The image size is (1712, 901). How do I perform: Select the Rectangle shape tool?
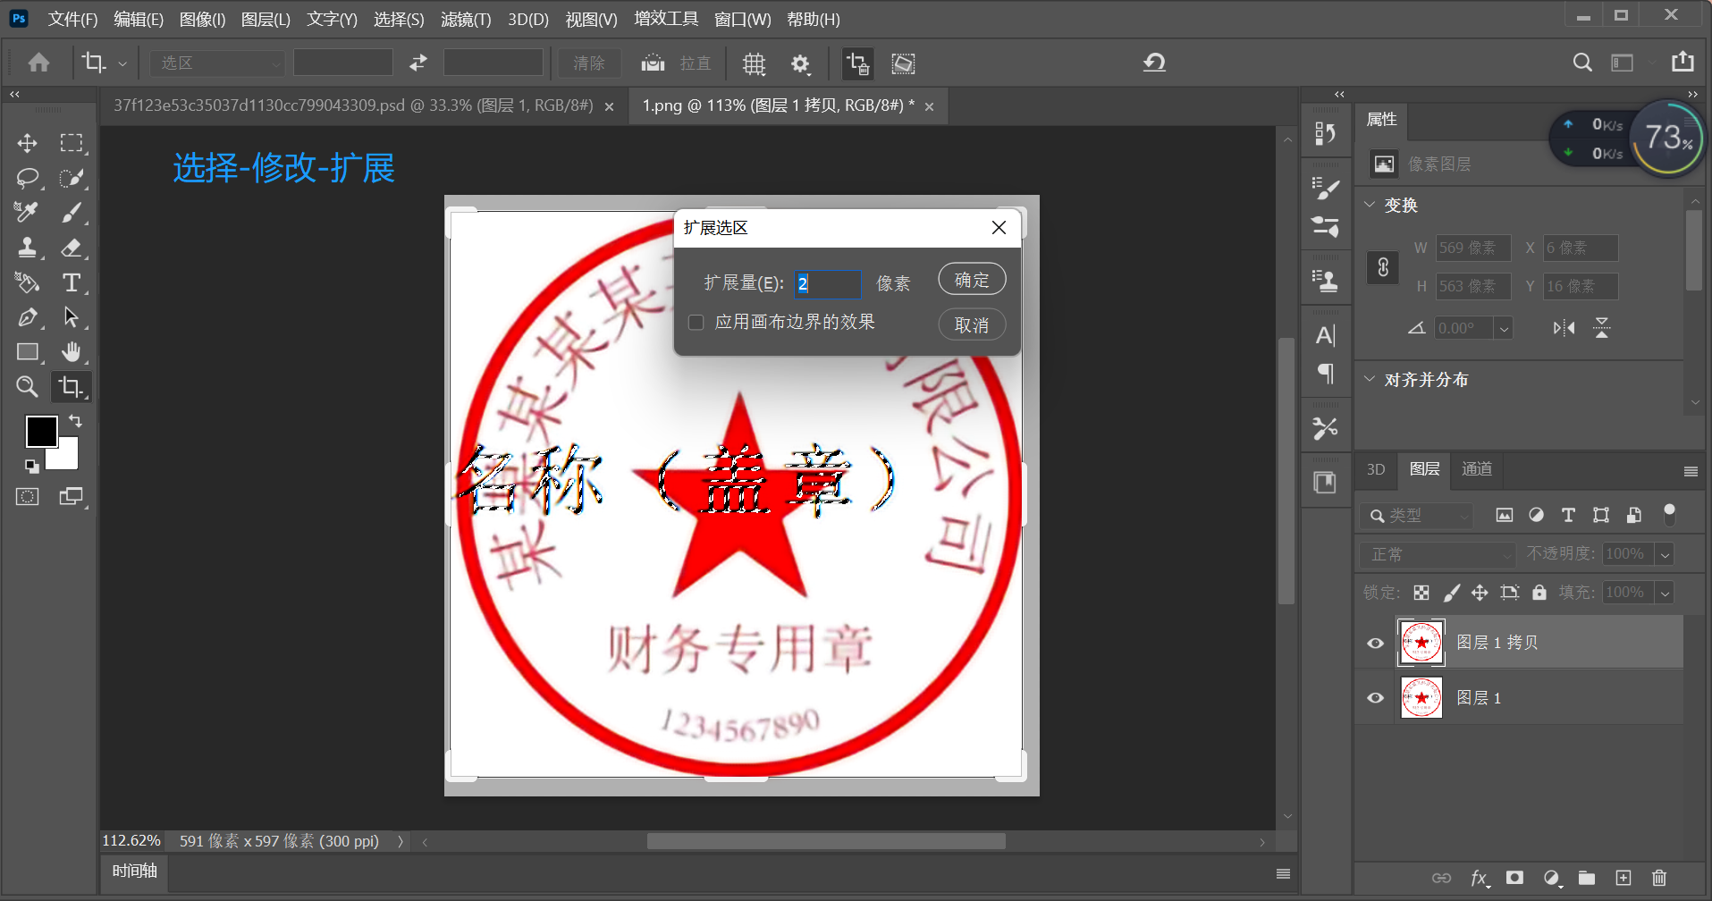(27, 352)
